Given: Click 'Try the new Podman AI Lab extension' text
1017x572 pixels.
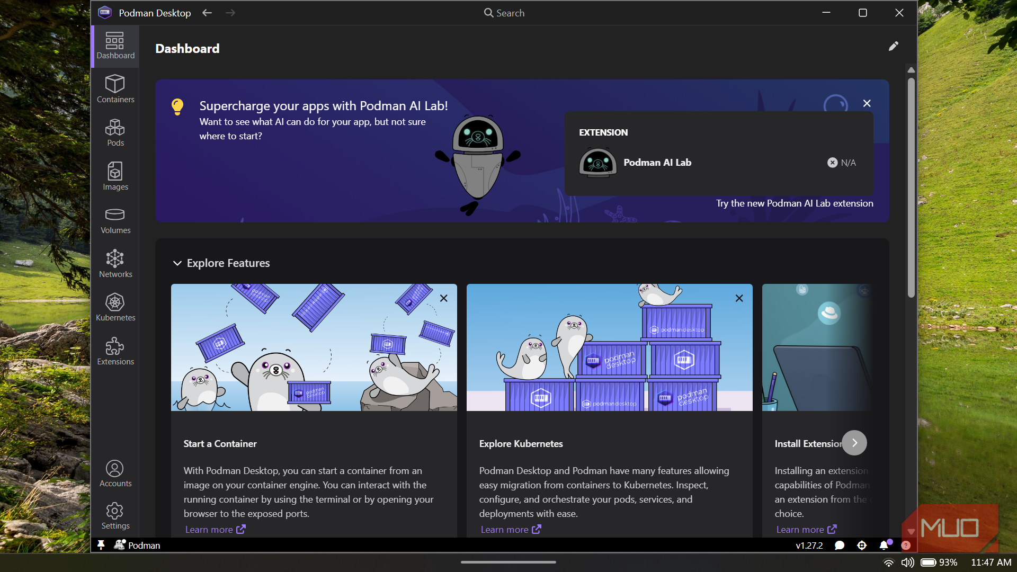Looking at the screenshot, I should click(x=795, y=203).
